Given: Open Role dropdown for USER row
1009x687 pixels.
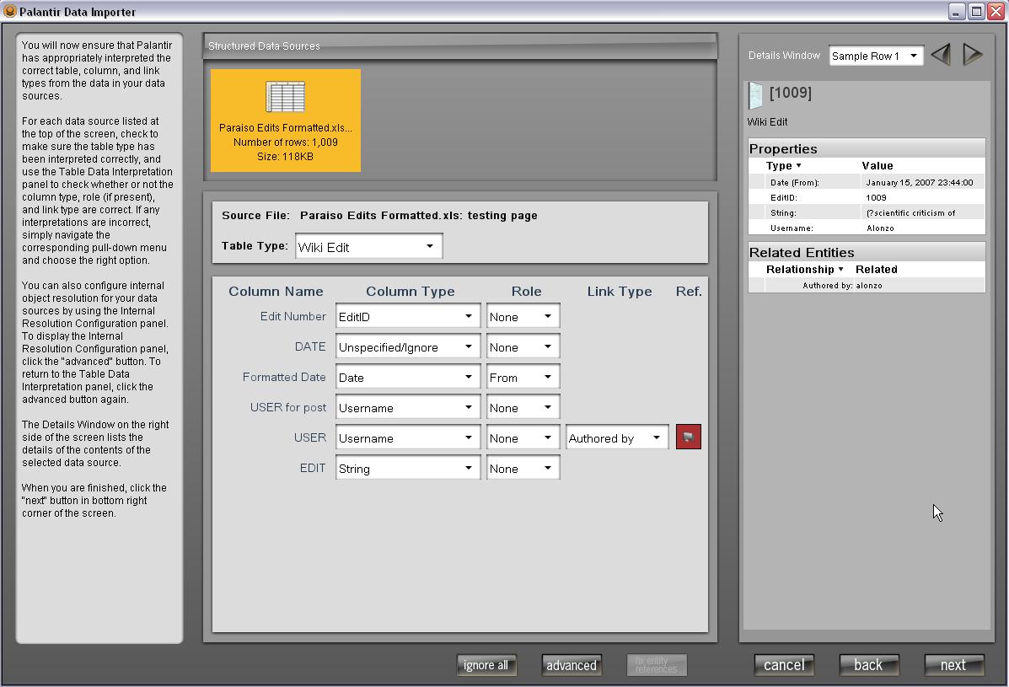Looking at the screenshot, I should (x=523, y=437).
